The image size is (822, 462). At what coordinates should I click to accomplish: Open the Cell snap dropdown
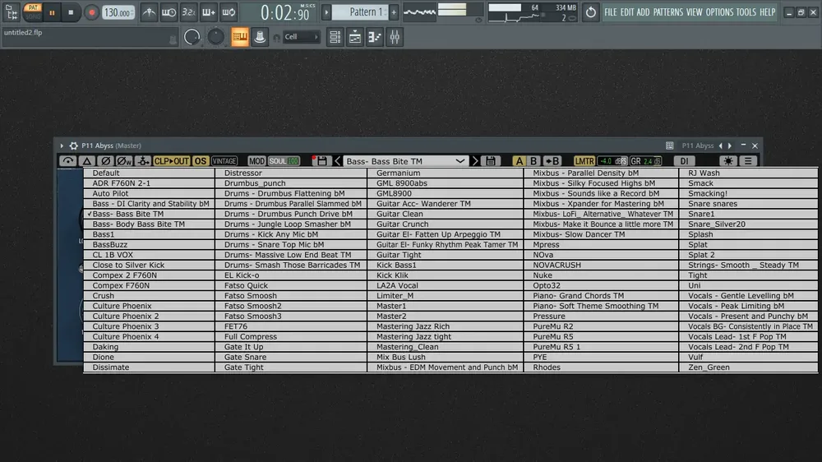301,37
